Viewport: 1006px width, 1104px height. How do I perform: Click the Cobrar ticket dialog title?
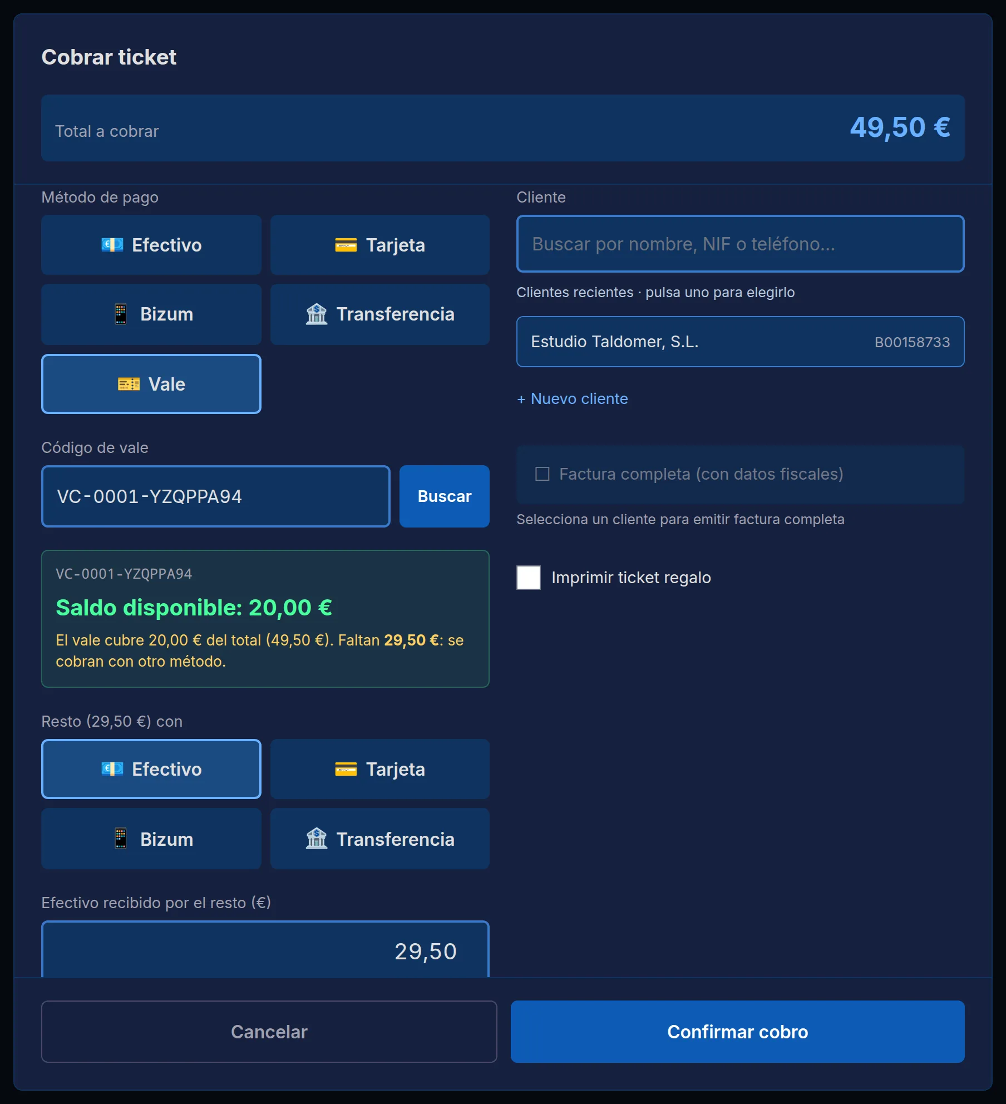(109, 57)
